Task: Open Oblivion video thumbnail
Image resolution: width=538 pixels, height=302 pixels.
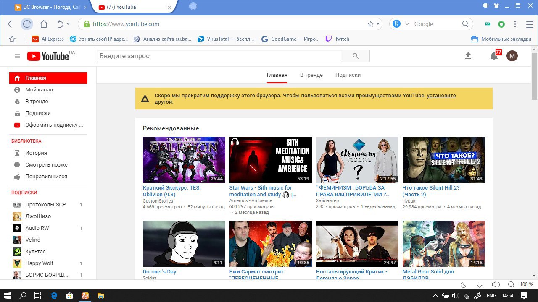Action: tap(184, 160)
